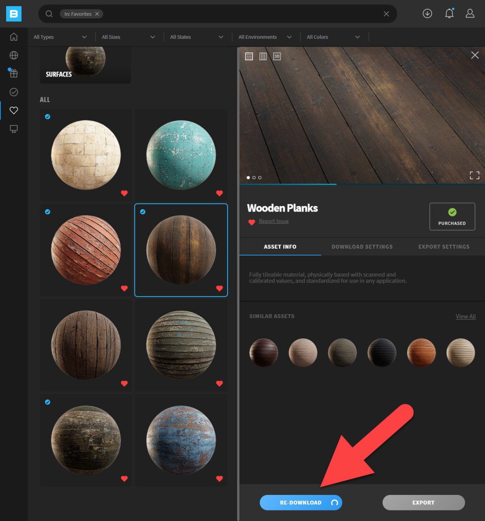Select the blue painted brick sphere asset
This screenshot has width=485, height=521.
click(181, 440)
